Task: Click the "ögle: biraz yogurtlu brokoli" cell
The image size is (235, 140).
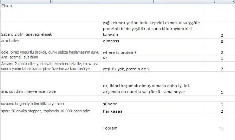Action: 51,52
